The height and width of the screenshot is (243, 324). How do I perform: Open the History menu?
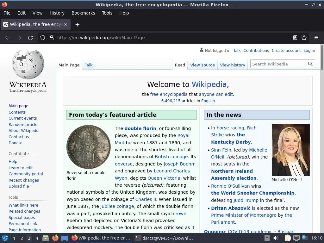57,13
